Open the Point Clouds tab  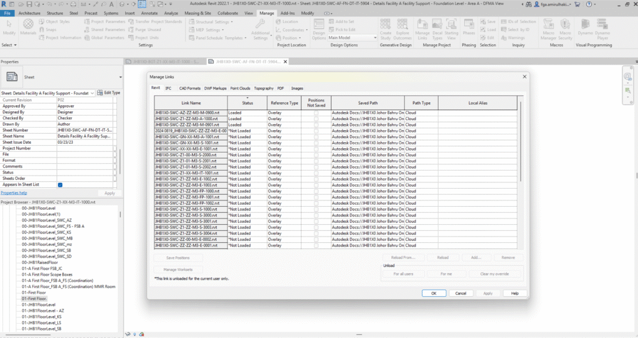click(x=240, y=88)
